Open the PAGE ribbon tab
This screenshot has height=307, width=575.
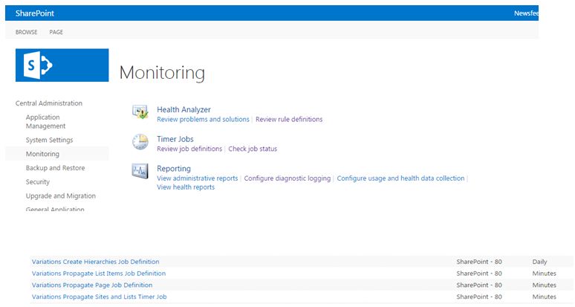[x=56, y=33]
